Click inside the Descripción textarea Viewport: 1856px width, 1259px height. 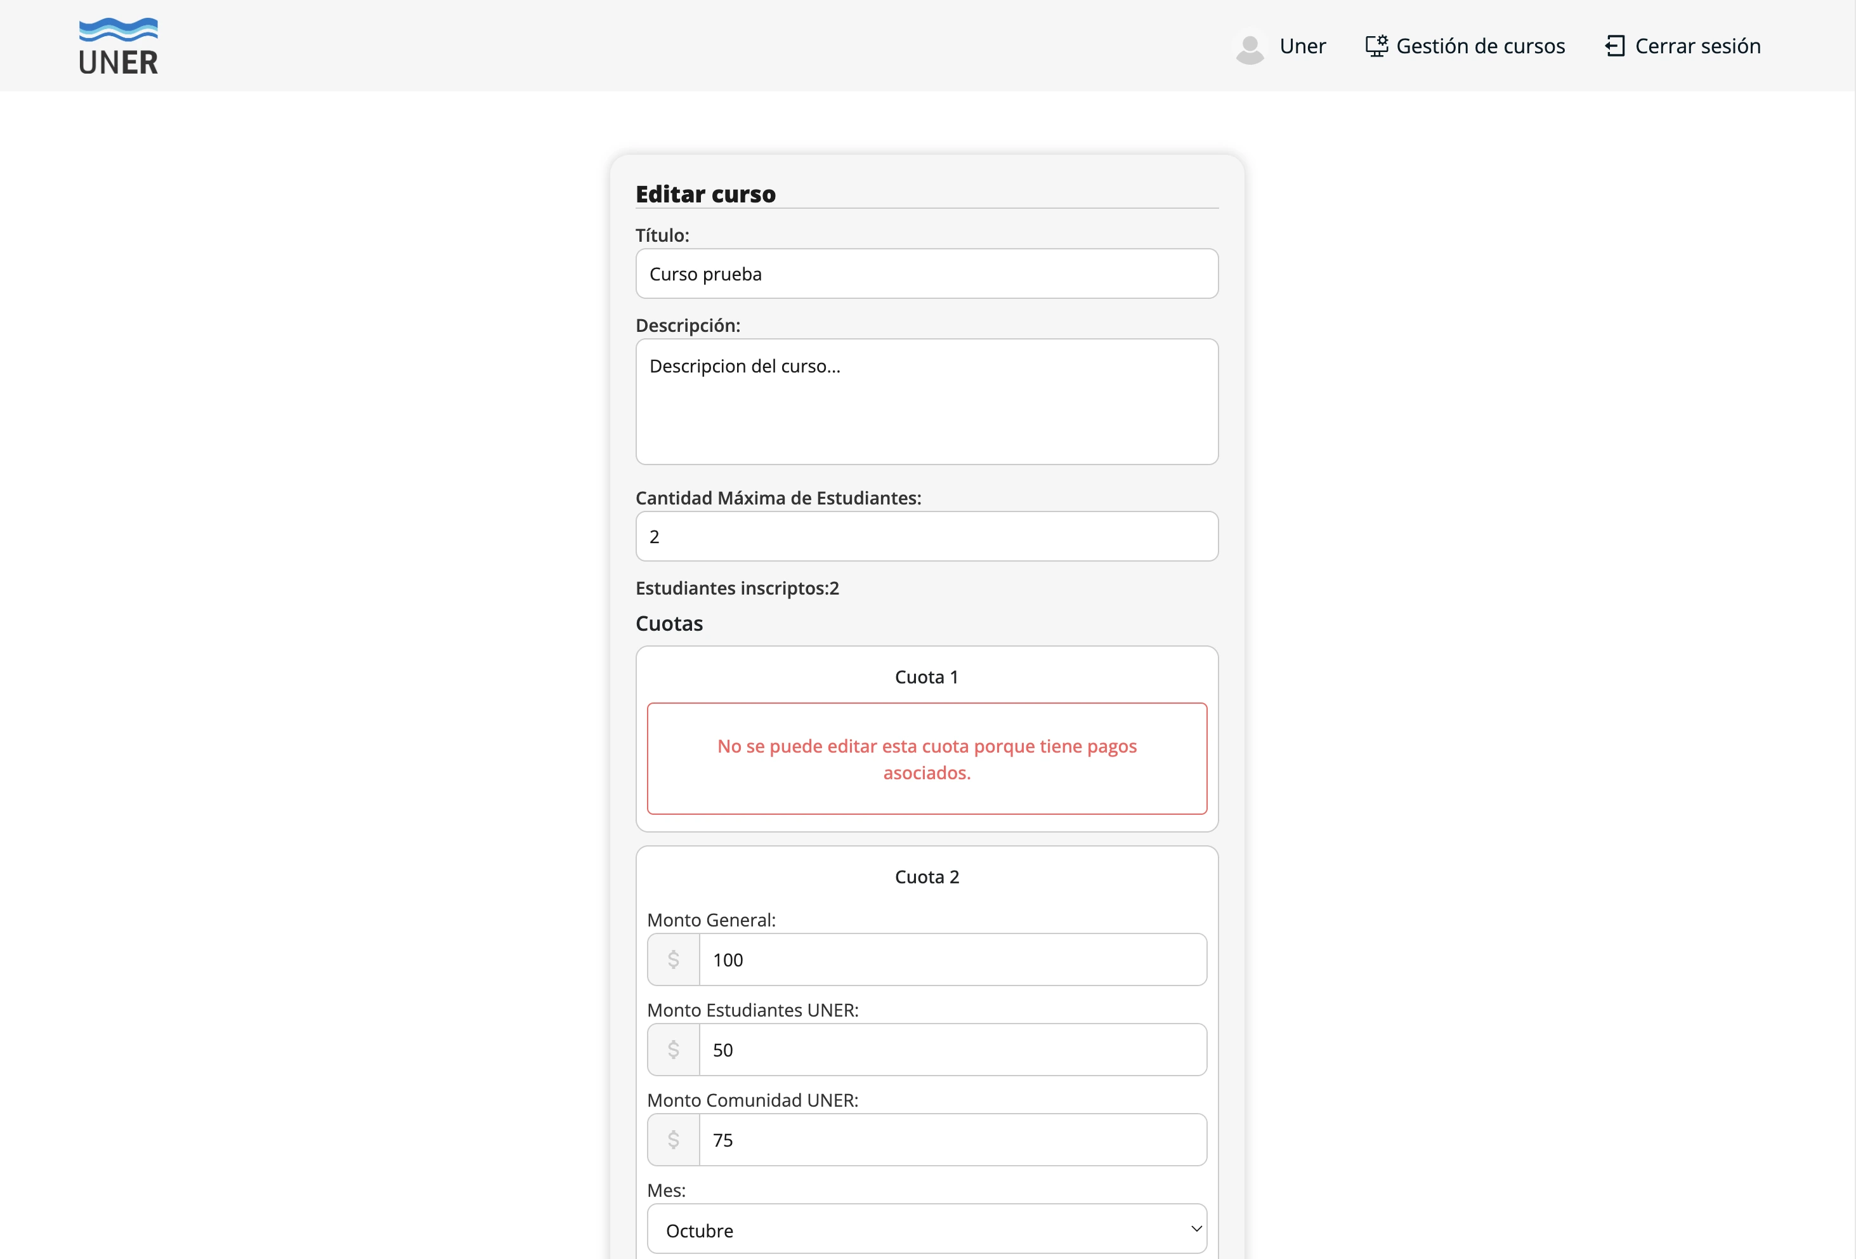pyautogui.click(x=926, y=402)
